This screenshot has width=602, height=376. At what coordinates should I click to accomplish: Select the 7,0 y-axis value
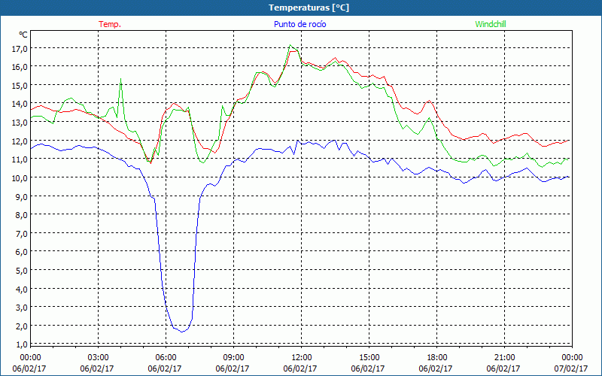click(21, 234)
